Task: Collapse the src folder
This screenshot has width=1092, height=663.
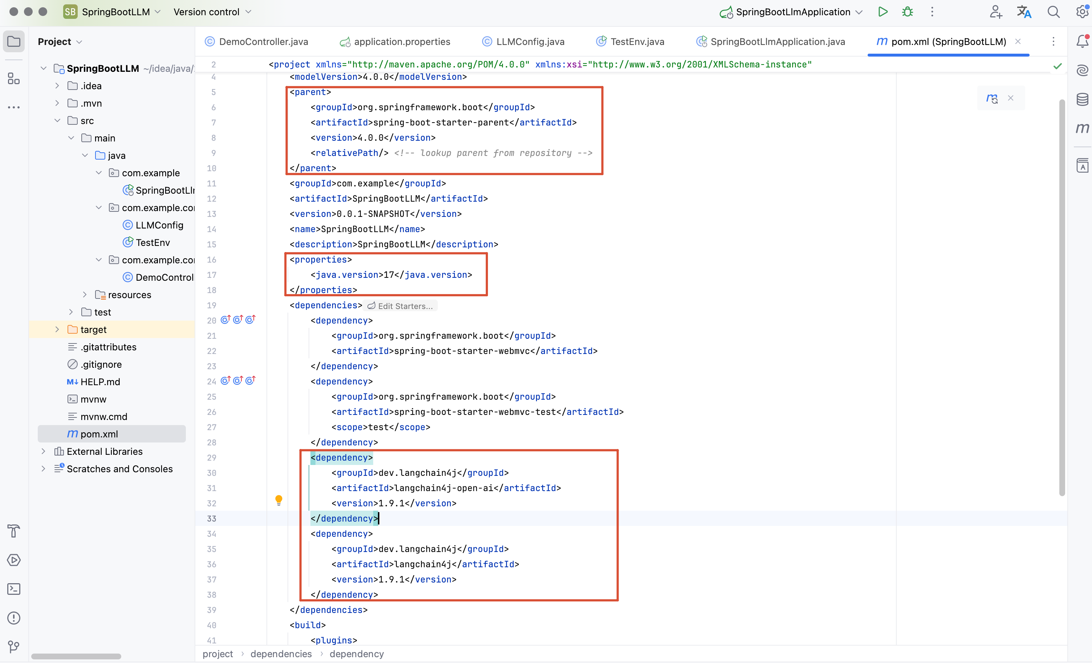Action: click(x=57, y=120)
